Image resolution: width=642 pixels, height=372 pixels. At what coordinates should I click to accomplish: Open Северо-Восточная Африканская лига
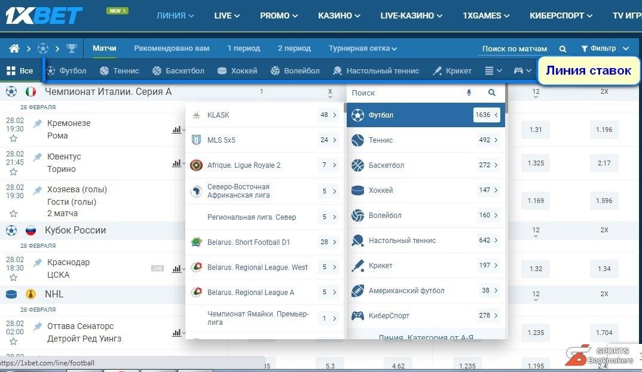pos(264,191)
